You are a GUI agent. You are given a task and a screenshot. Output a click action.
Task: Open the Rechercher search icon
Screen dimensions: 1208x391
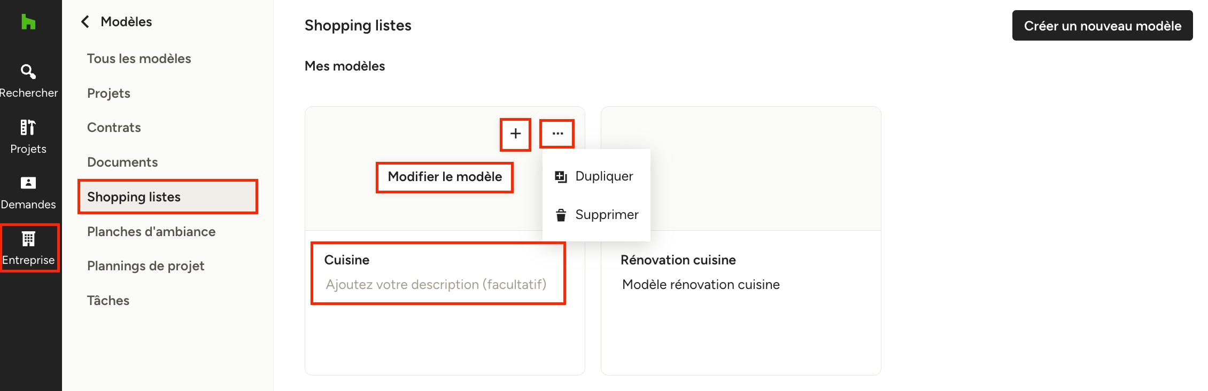pyautogui.click(x=28, y=71)
